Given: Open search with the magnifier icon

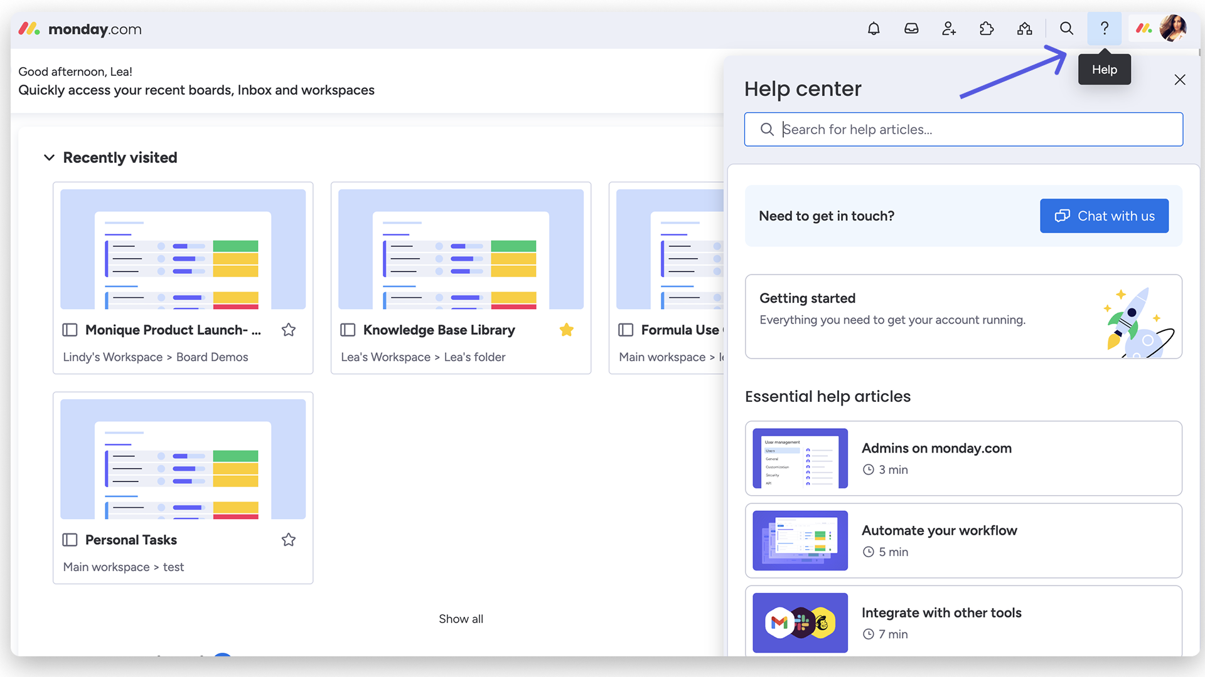Looking at the screenshot, I should click(1066, 28).
